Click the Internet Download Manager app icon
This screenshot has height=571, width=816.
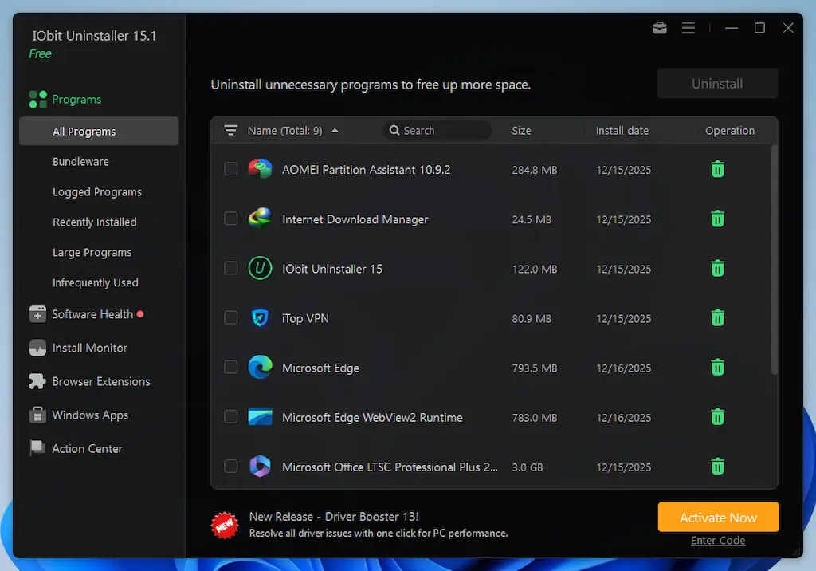(x=260, y=219)
